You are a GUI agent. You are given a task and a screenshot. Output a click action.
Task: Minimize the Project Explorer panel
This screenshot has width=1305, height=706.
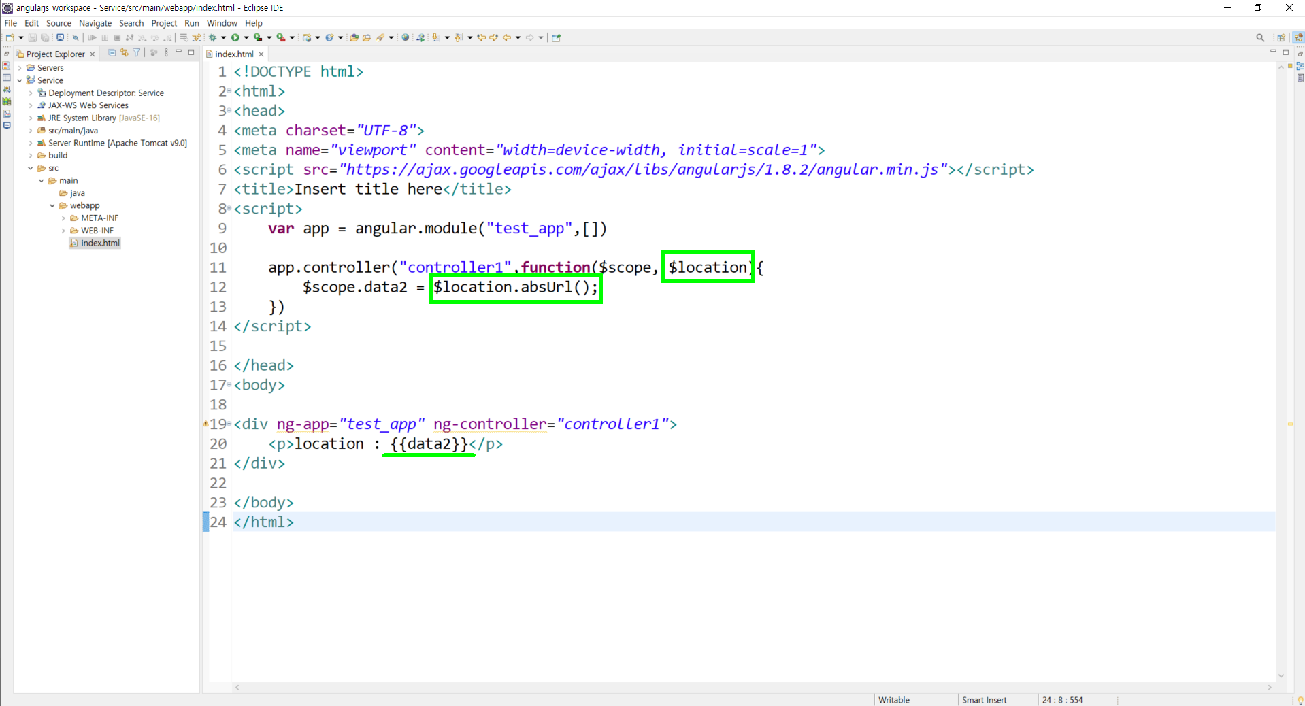click(179, 52)
